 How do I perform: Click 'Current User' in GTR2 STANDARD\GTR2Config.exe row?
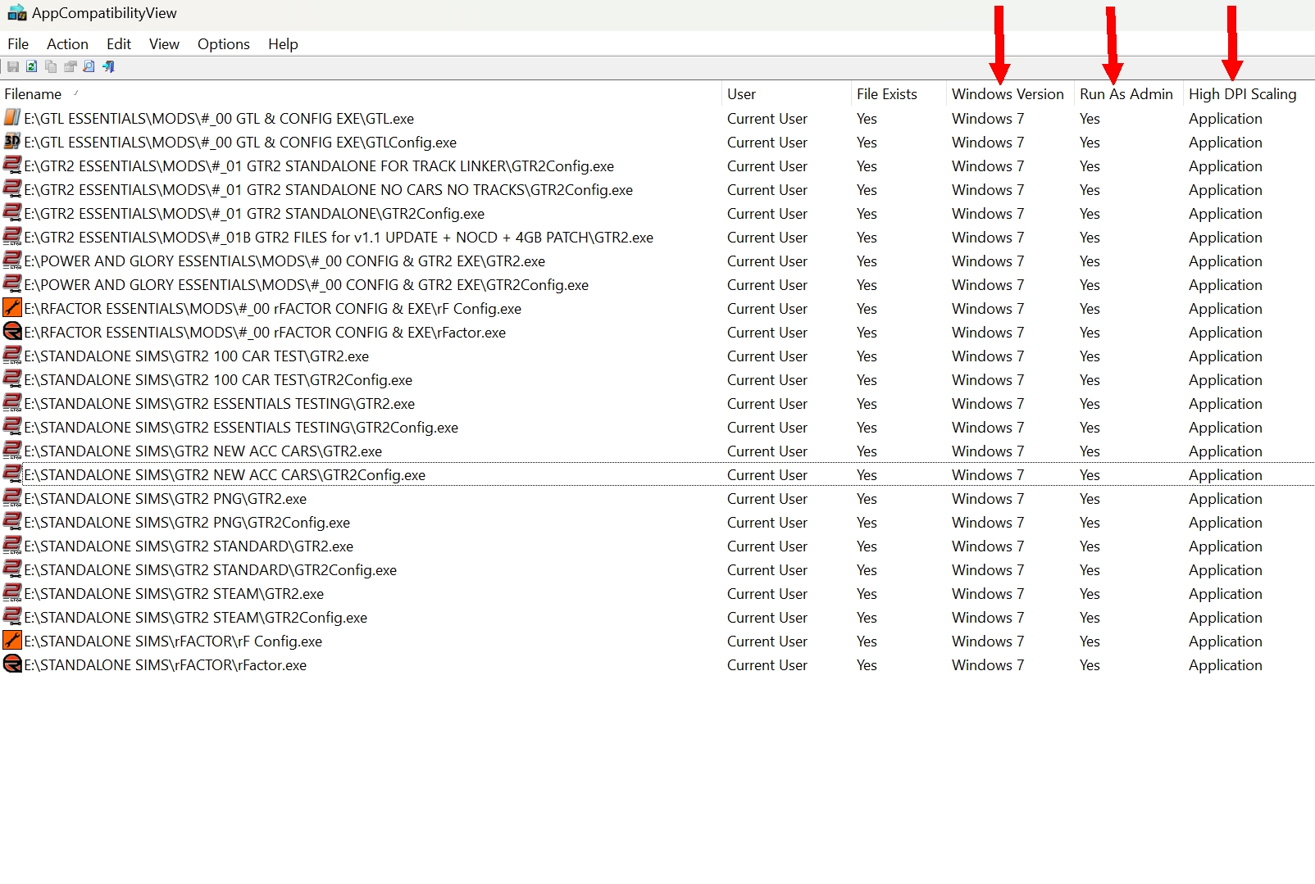(x=767, y=570)
